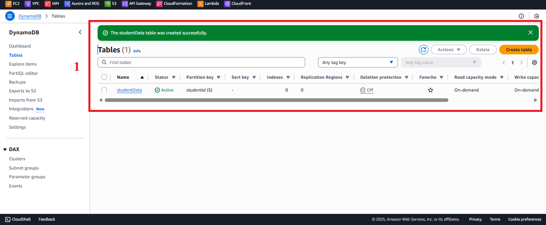Collapse the DAX section in sidebar
The width and height of the screenshot is (546, 225).
coord(5,149)
